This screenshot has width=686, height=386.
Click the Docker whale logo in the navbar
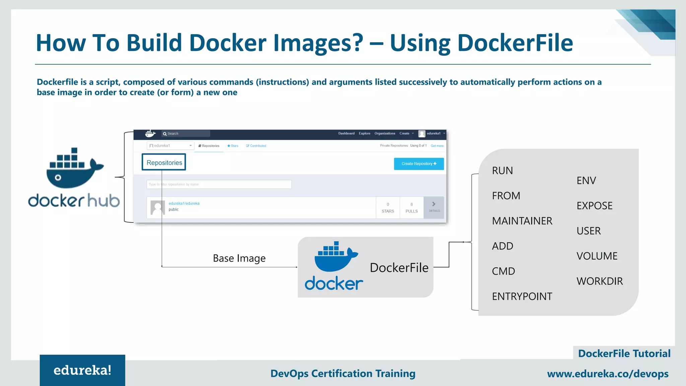(150, 133)
